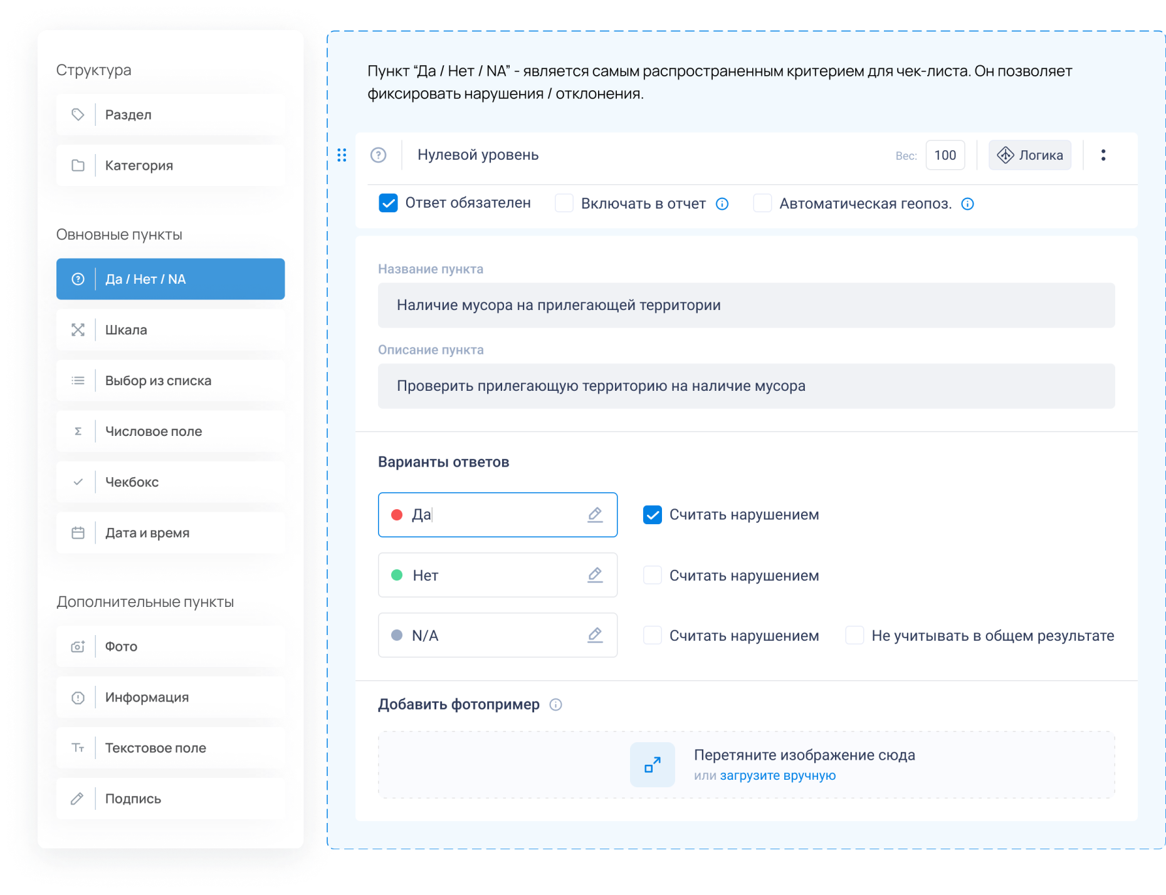Click the загрузите вручную link

click(777, 775)
